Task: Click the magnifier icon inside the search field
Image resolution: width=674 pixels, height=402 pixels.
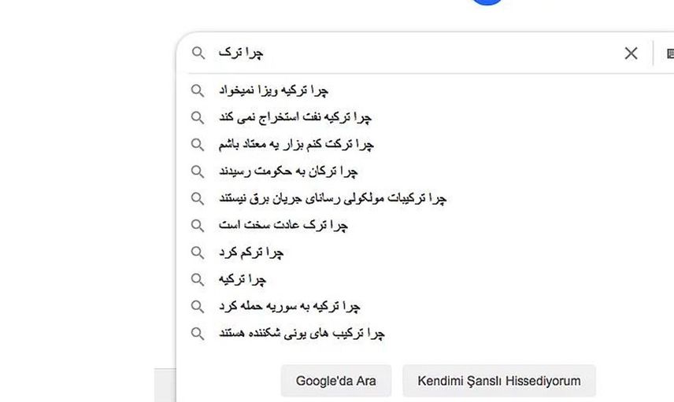Action: click(x=198, y=53)
